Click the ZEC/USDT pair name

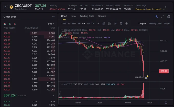click(x=23, y=6)
